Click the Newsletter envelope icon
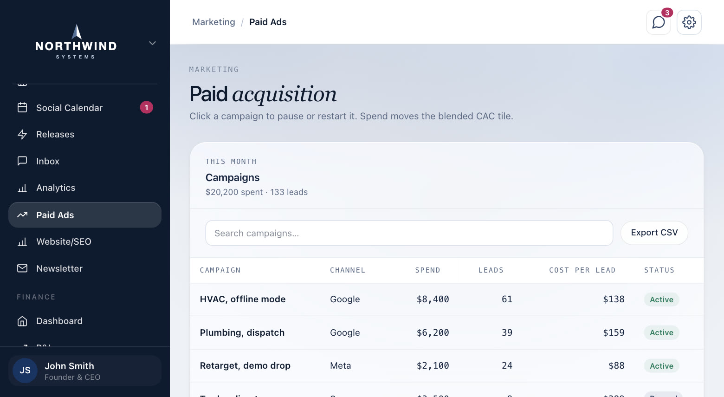724x397 pixels. 22,268
